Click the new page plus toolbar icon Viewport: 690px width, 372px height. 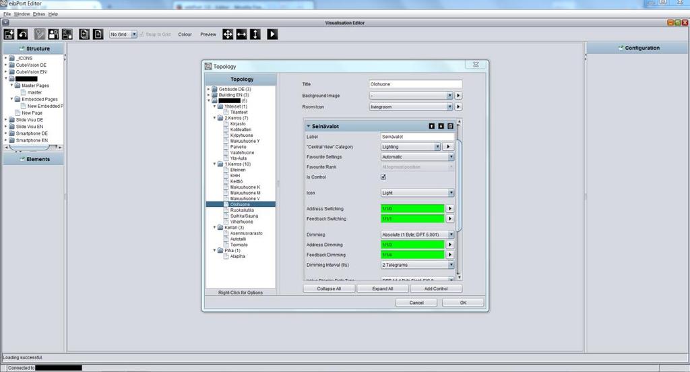point(98,34)
